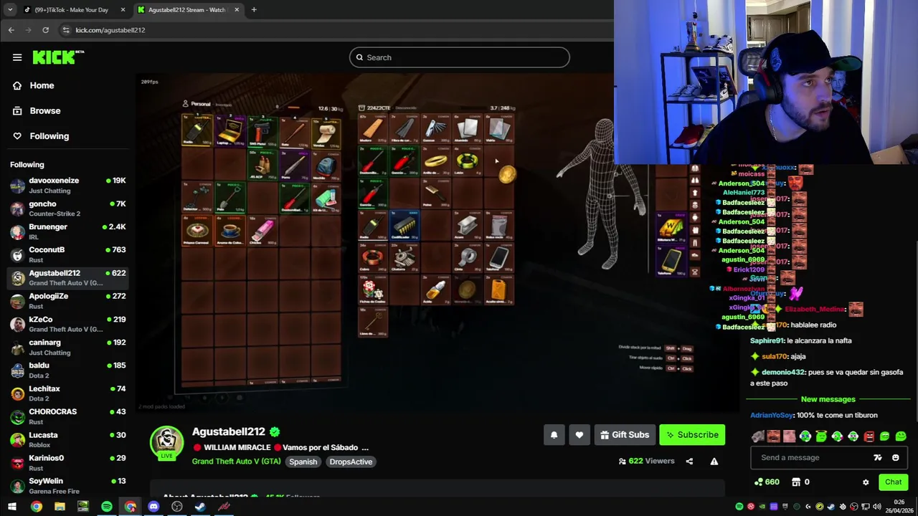
Task: Open SoyWelin channel in Following list
Action: pos(68,485)
